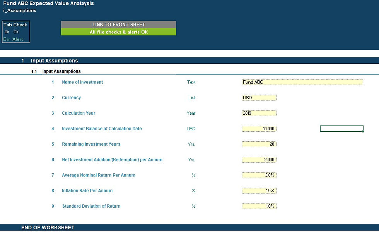
Task: Click the Tab Check heading
Action: [x=15, y=25]
